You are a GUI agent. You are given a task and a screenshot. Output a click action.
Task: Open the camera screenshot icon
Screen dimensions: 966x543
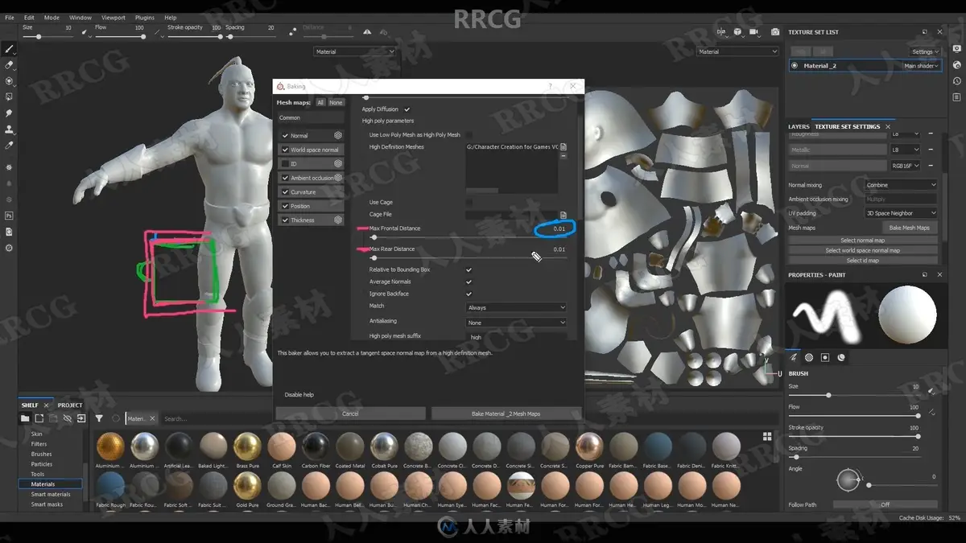[775, 31]
